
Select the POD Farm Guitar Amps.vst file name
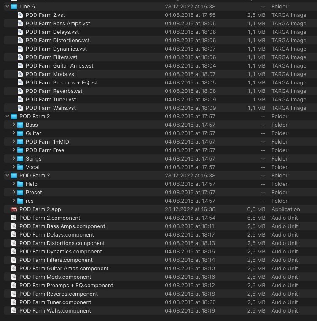(59, 66)
